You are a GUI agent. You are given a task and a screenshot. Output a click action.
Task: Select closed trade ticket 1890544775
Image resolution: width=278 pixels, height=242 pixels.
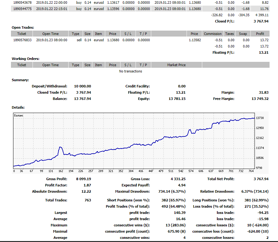(x=22, y=9)
